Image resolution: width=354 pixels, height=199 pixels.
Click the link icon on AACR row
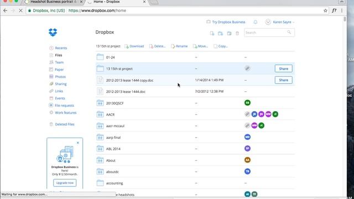click(x=247, y=114)
